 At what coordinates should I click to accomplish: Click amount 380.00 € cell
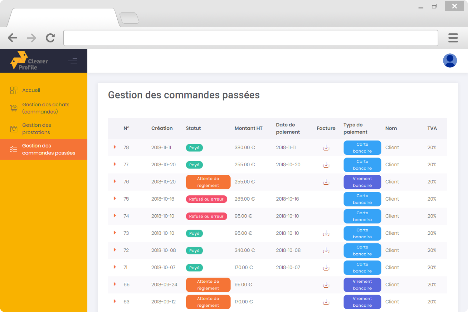click(x=245, y=148)
